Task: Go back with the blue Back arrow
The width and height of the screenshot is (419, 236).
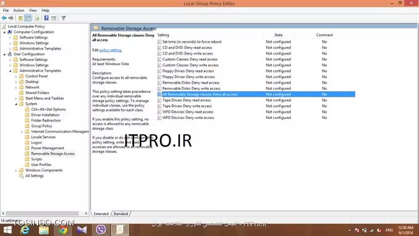Action: (x=4, y=18)
